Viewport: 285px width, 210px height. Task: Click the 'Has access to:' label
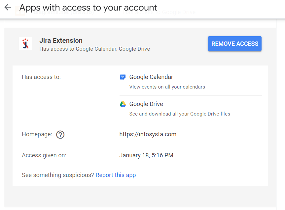(x=41, y=77)
